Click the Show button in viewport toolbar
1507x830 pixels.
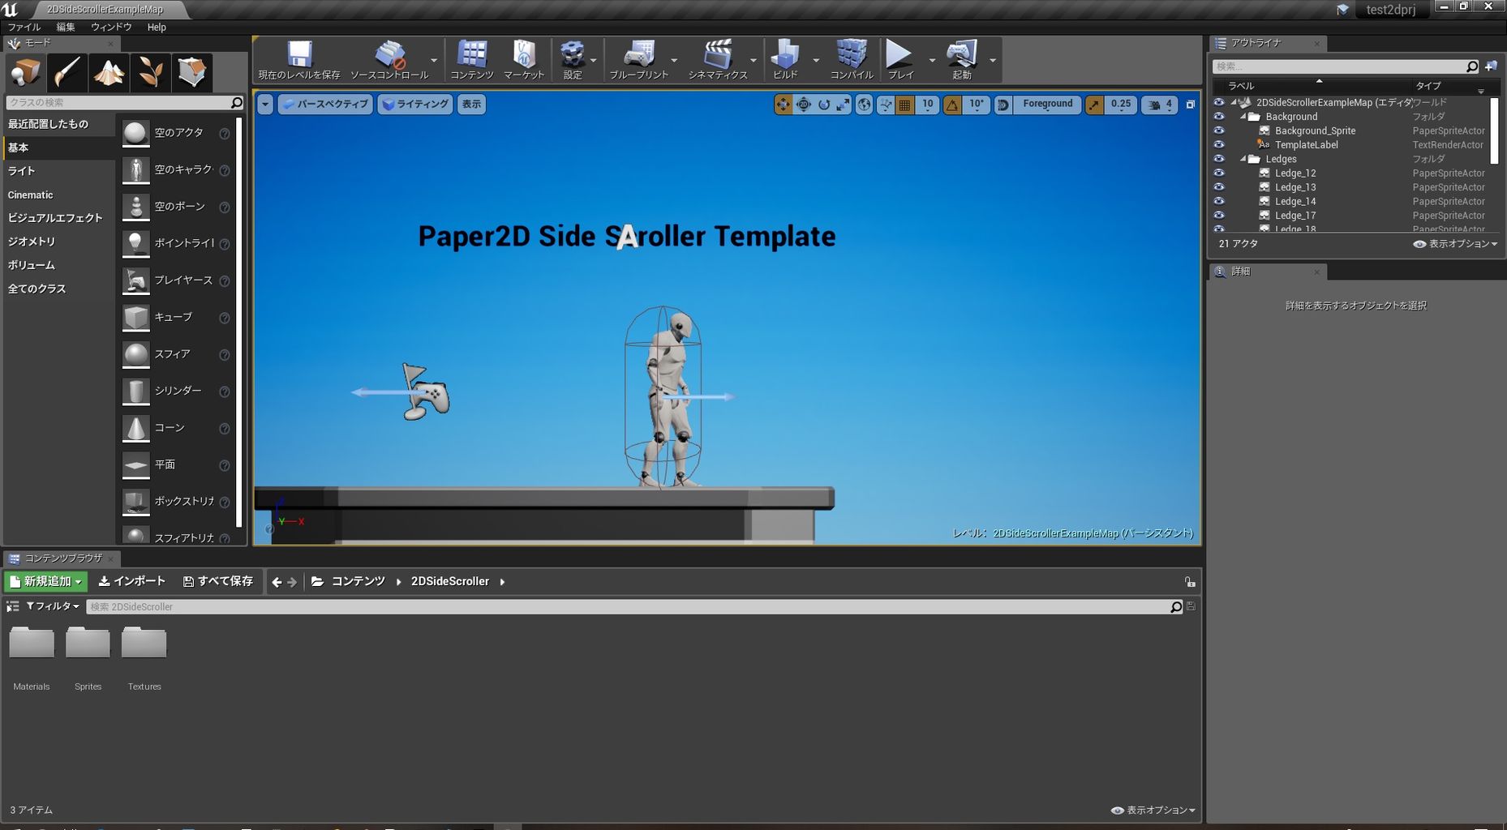click(471, 105)
